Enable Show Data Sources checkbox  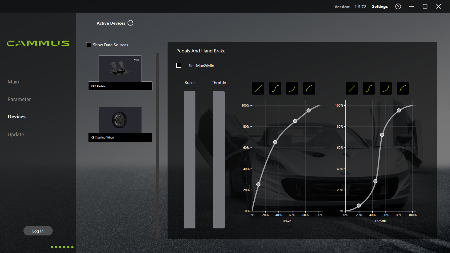coord(88,45)
